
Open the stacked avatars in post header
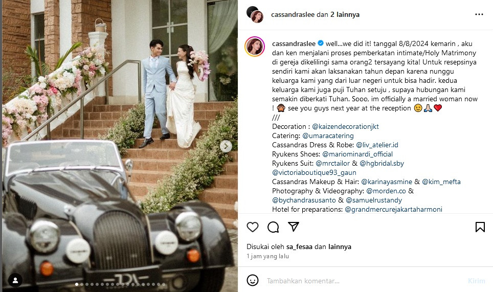(x=255, y=14)
